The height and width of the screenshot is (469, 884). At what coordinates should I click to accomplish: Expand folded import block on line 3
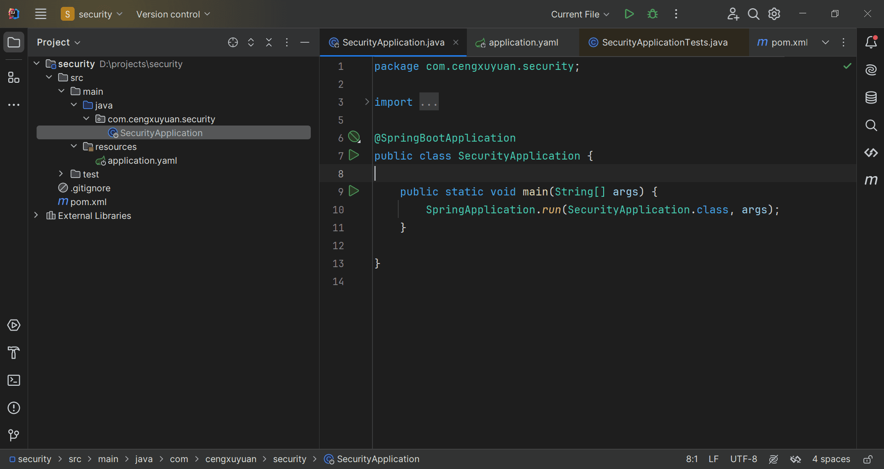point(367,102)
